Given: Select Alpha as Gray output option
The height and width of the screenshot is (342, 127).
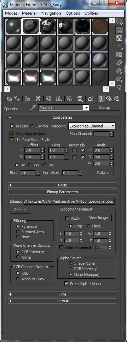Looking at the screenshot, I should coord(18,279).
